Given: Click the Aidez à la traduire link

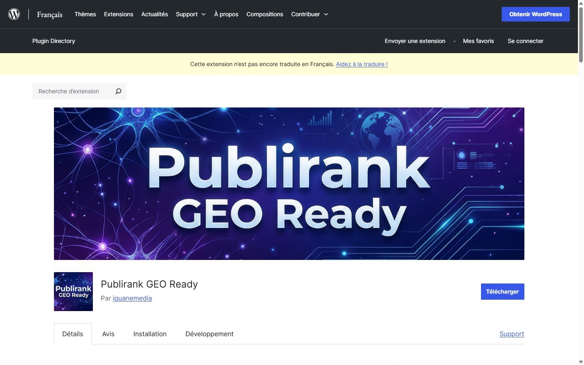Looking at the screenshot, I should click(362, 64).
